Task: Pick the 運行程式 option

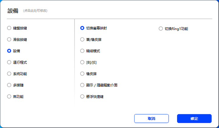Action: pyautogui.click(x=9, y=62)
